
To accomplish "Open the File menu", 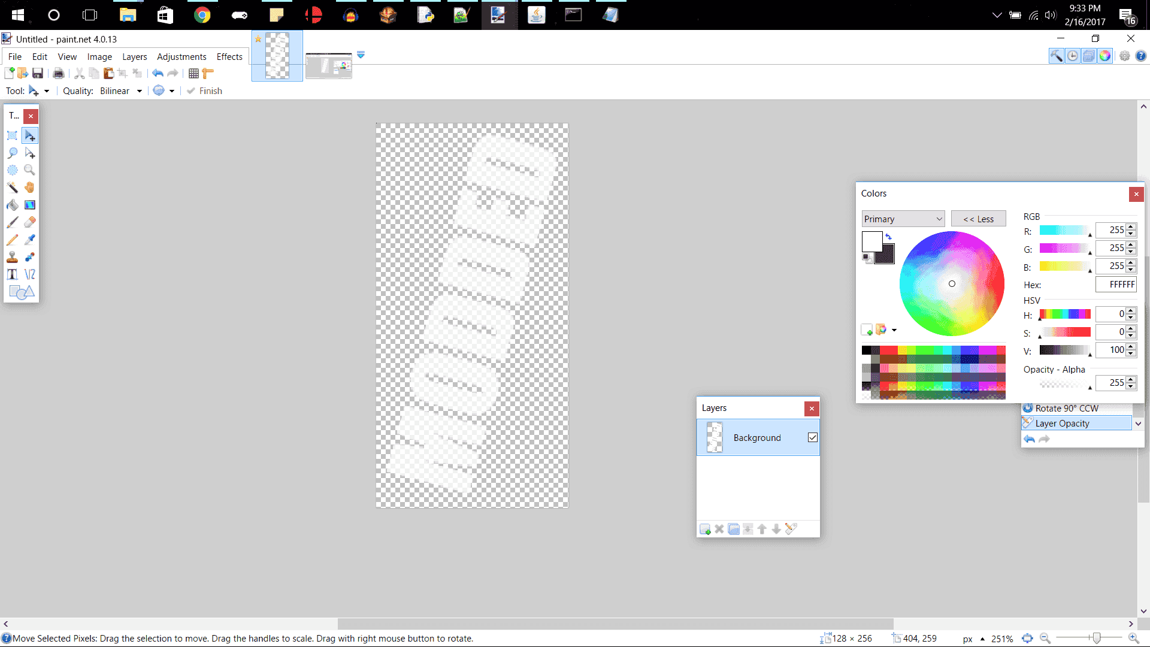I will click(15, 56).
